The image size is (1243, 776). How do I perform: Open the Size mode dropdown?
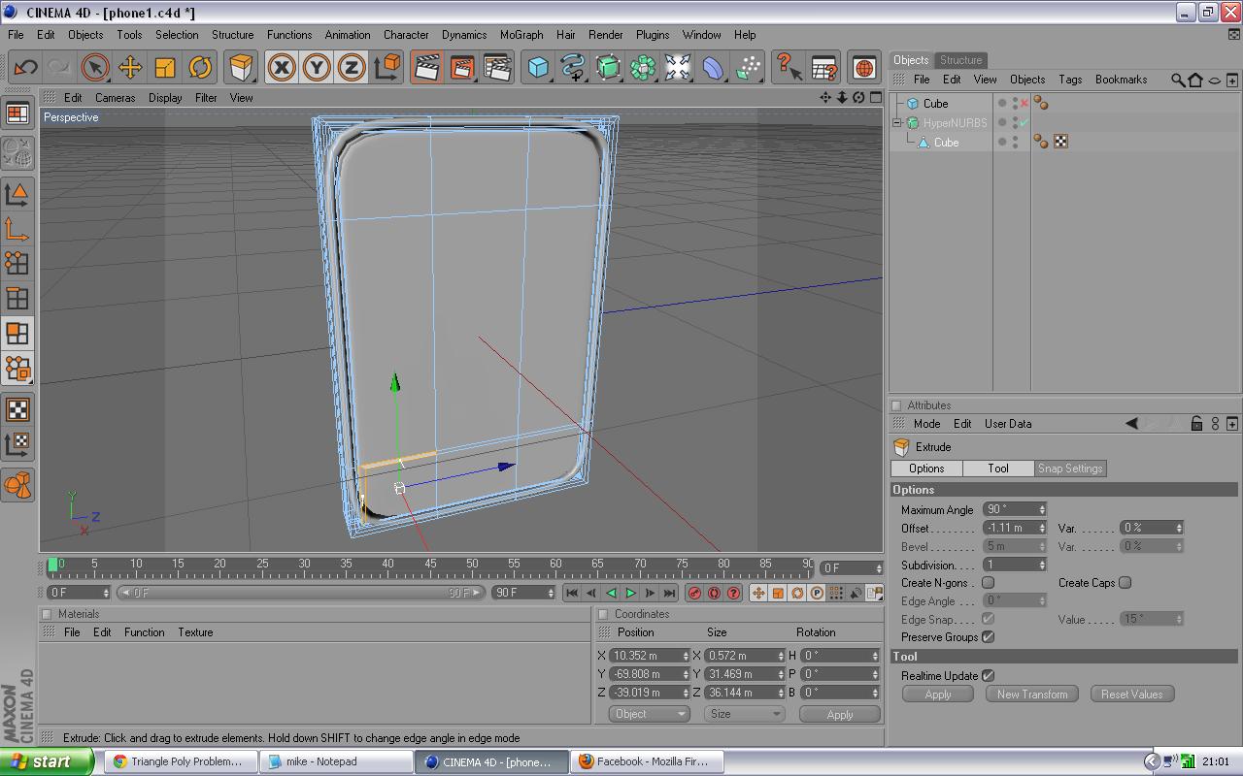pos(744,713)
